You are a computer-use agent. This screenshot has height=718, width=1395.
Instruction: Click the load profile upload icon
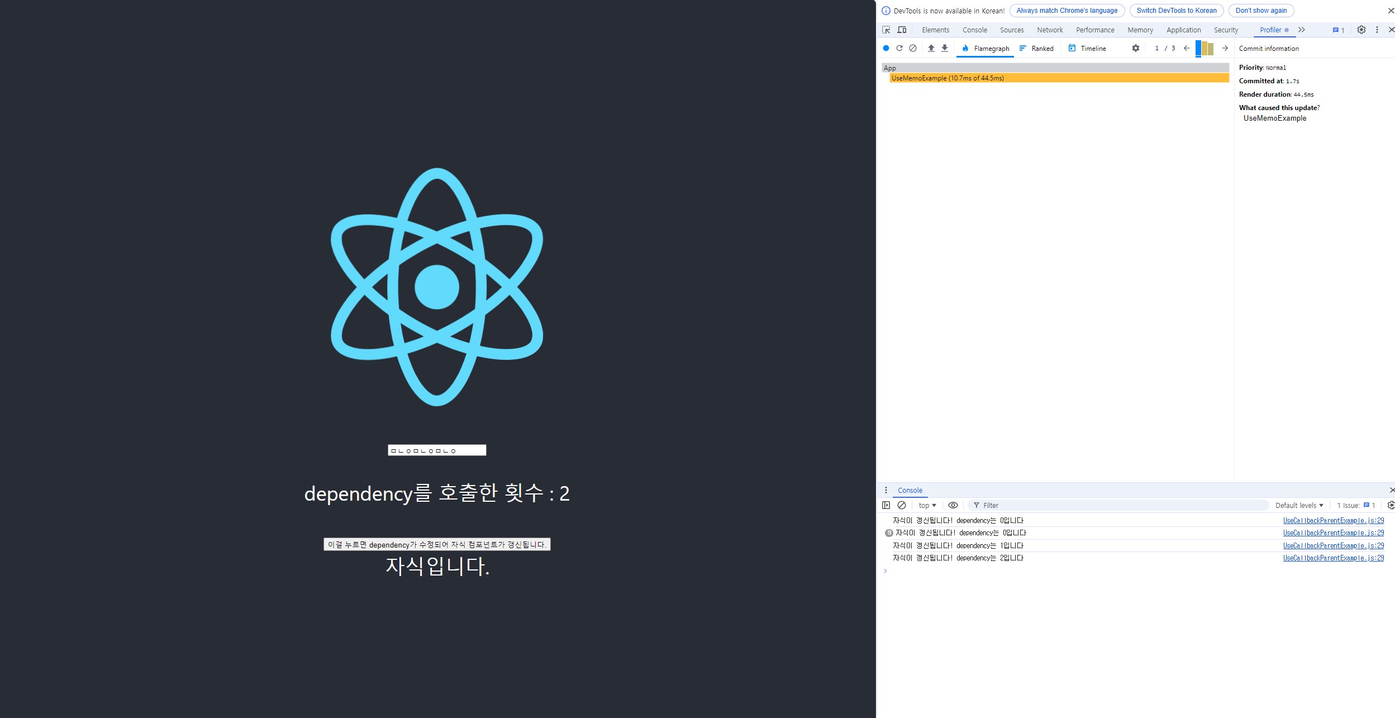click(x=931, y=48)
